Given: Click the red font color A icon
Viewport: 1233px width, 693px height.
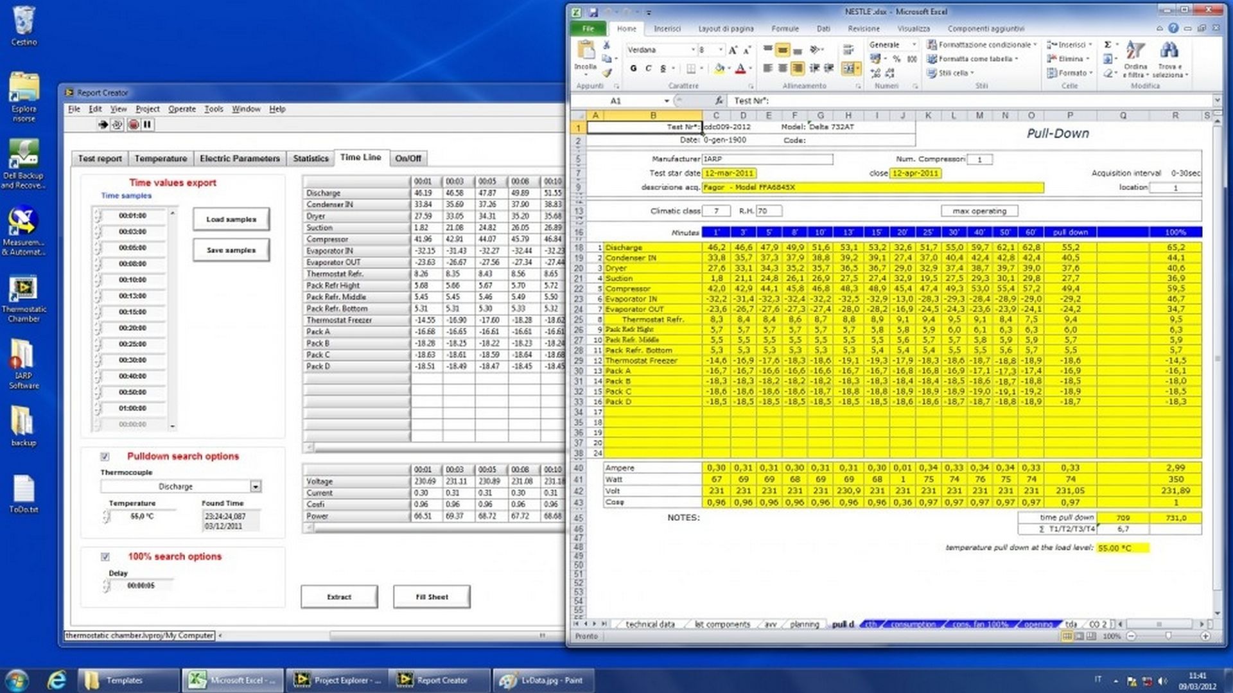Looking at the screenshot, I should tap(740, 68).
